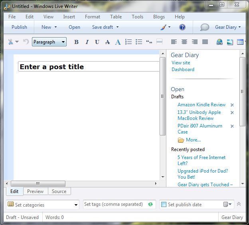Click the Publish button

point(19,27)
